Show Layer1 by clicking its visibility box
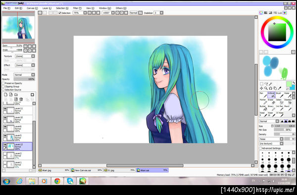Image resolution: width=297 pixels, height=195 pixels. coord(5,163)
